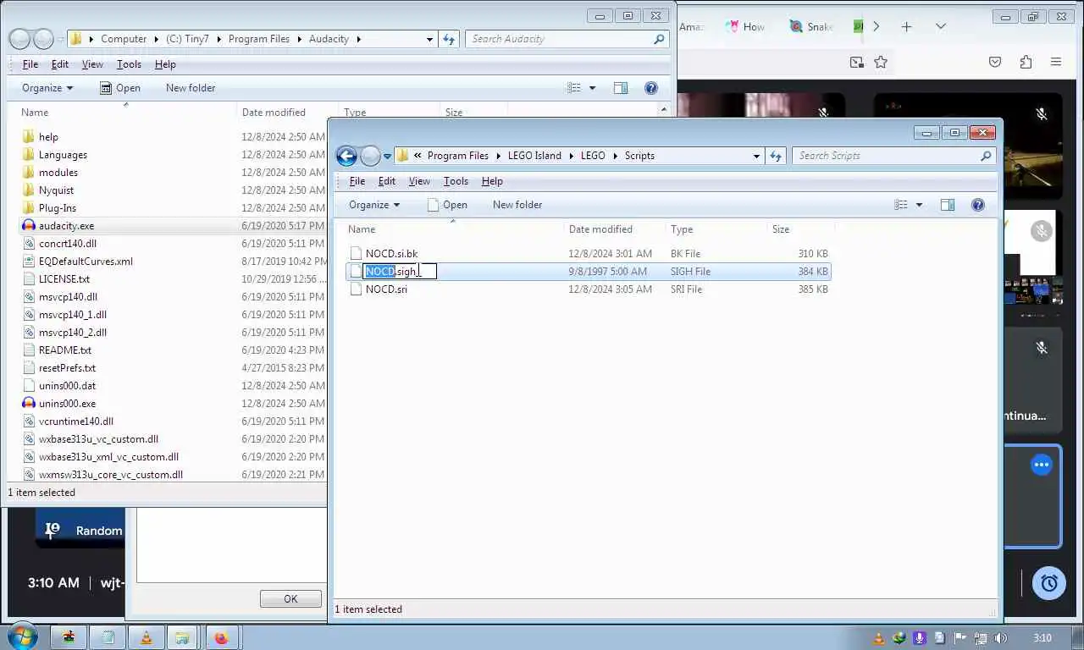Select the Nyquist folder
The image size is (1084, 650).
click(x=56, y=190)
